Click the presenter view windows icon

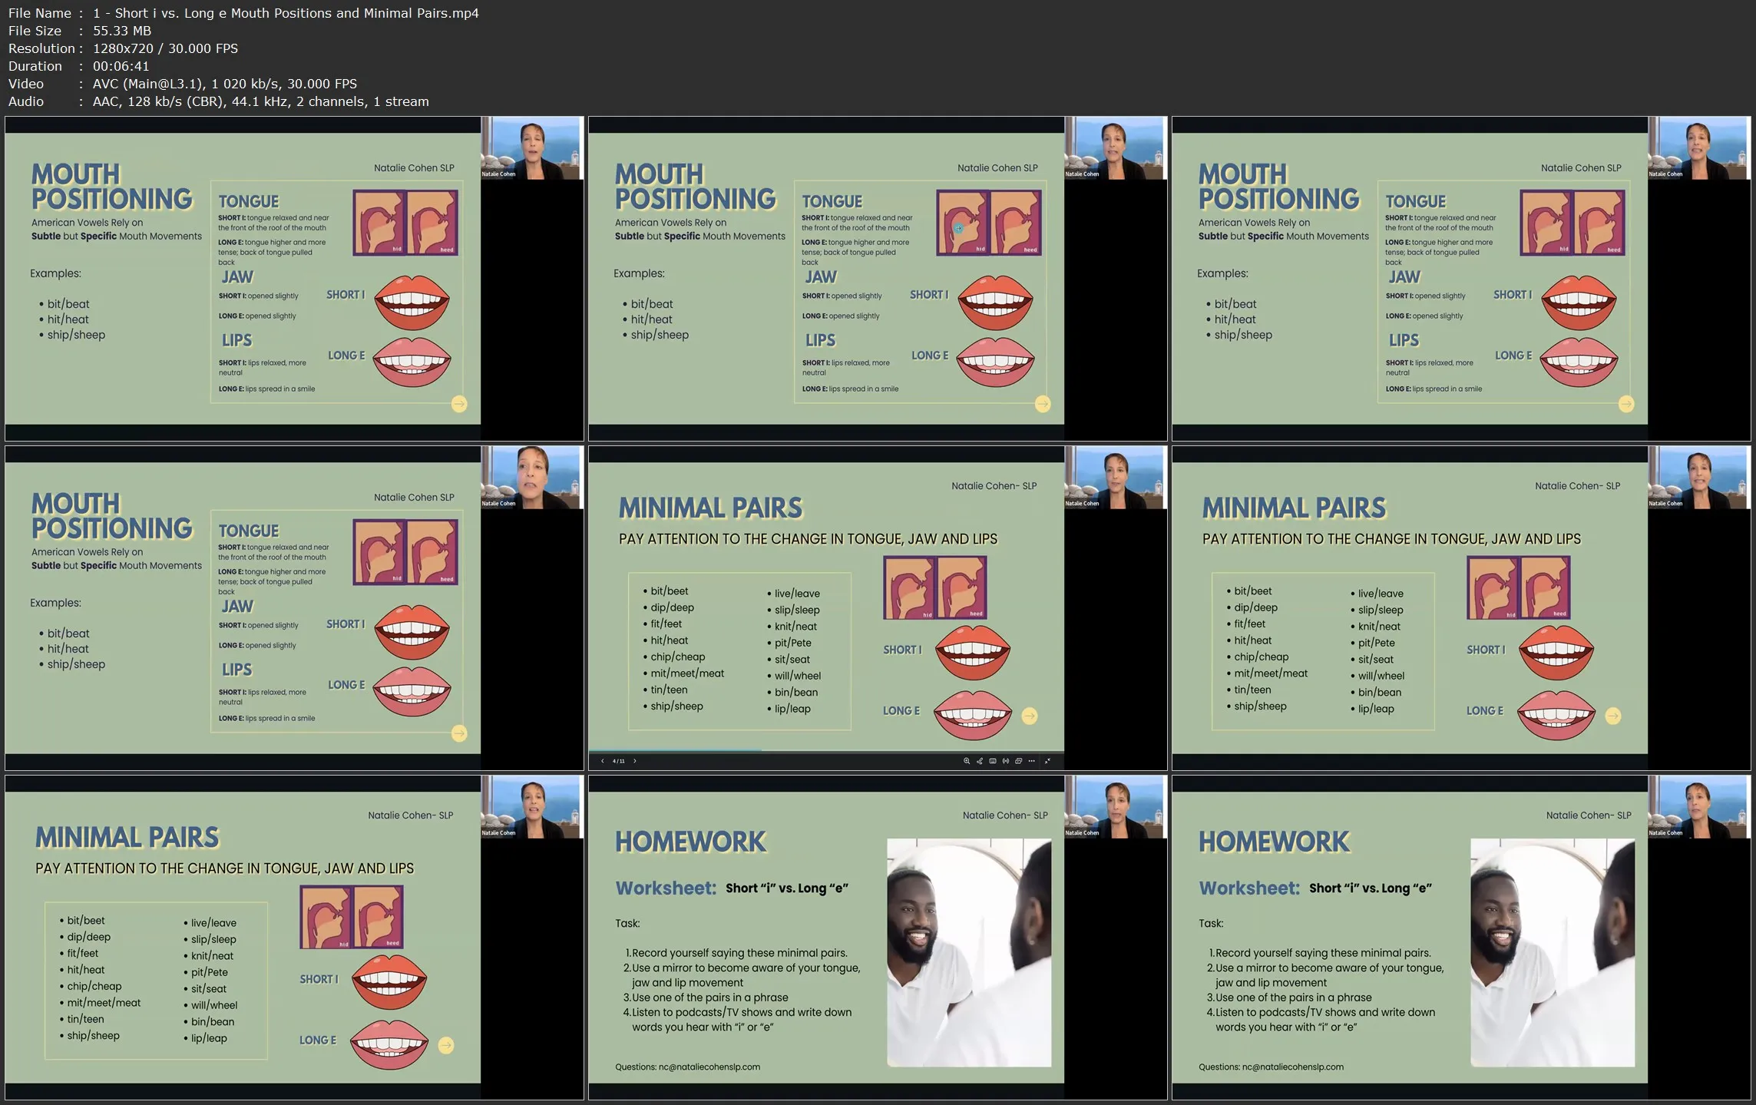point(1018,761)
